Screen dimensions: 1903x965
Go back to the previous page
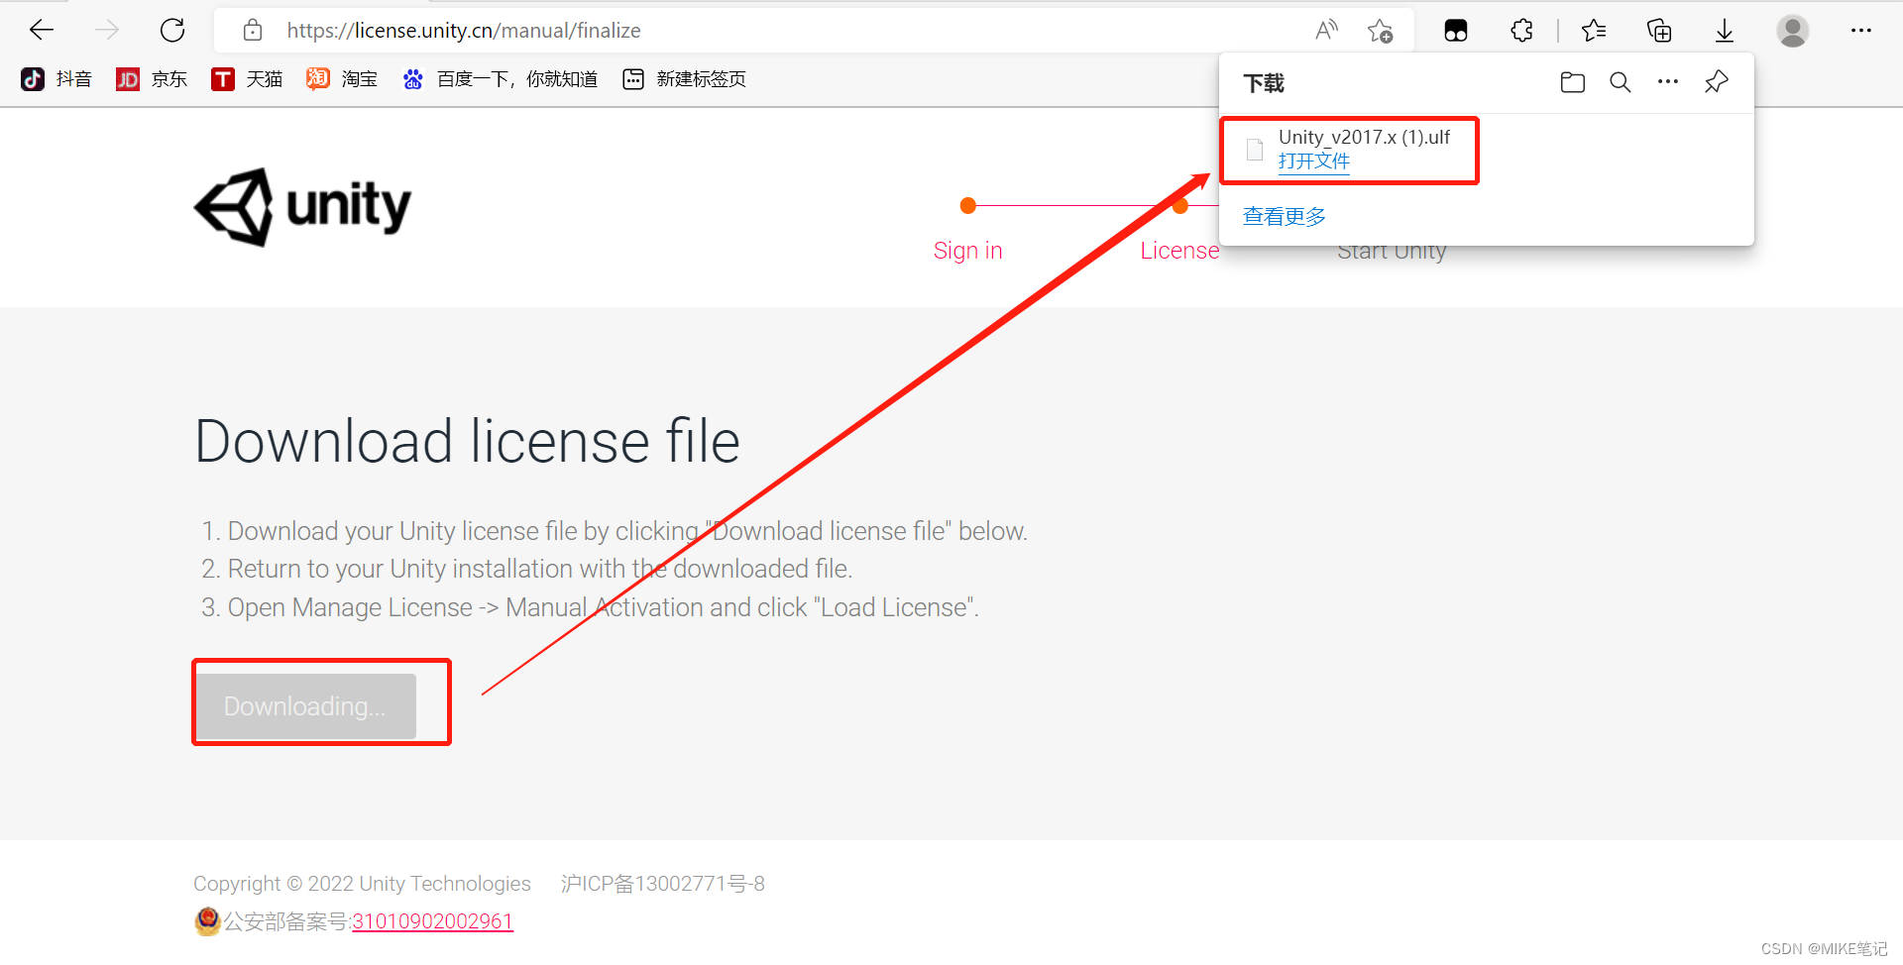[42, 31]
